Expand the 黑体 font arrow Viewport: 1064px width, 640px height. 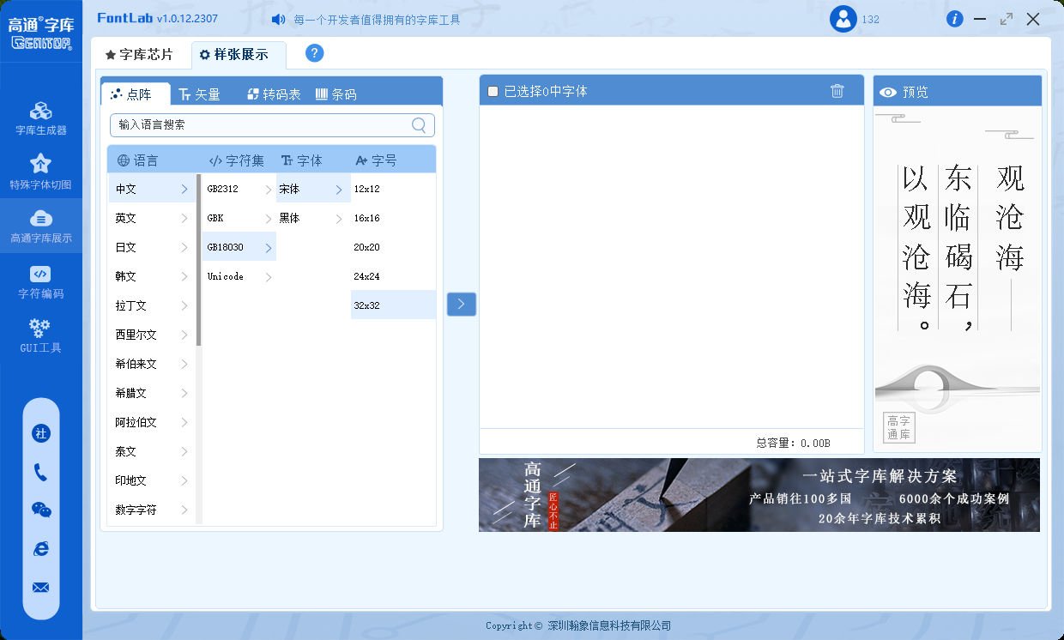[338, 219]
